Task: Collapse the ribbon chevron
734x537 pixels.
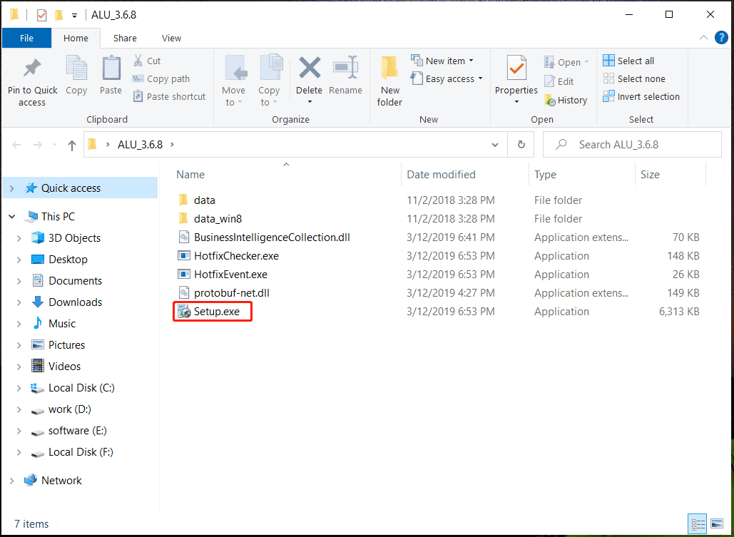Action: pos(703,38)
